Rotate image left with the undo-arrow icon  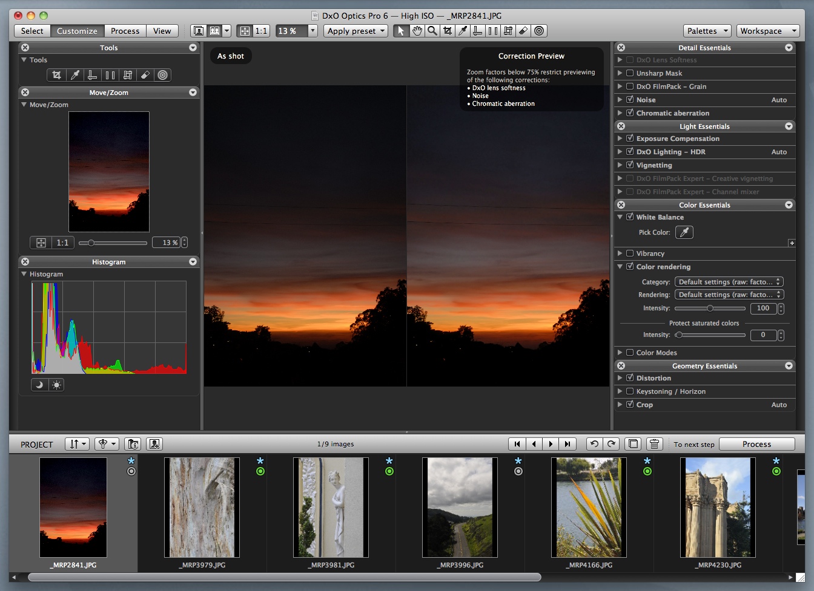594,444
